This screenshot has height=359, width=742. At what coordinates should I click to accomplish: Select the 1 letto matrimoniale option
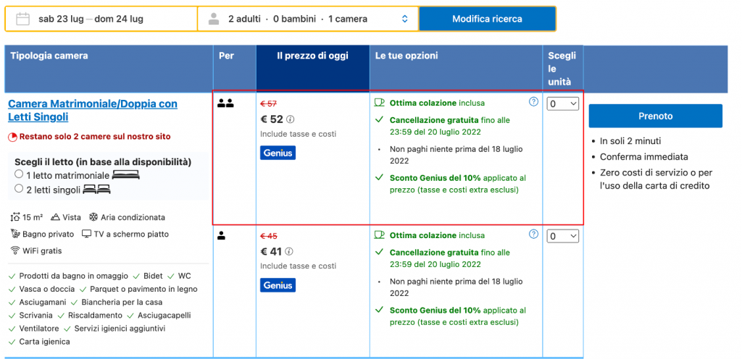20,175
